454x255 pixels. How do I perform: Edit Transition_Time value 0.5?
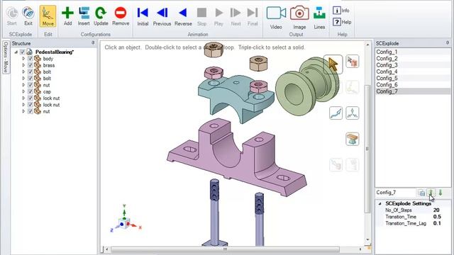pos(437,217)
